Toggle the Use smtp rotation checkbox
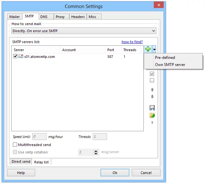205x184 pixels. click(15, 152)
